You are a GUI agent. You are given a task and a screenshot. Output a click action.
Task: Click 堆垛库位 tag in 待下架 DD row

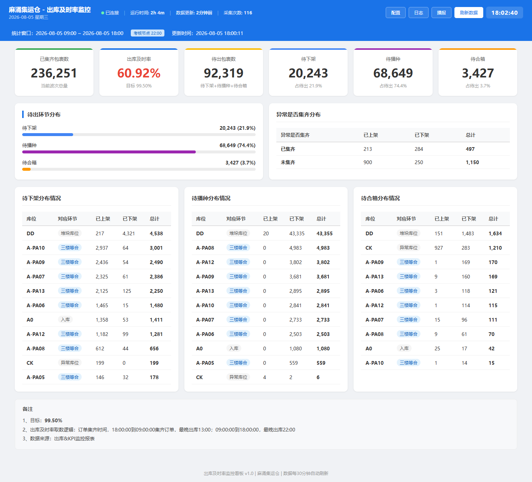(x=70, y=233)
